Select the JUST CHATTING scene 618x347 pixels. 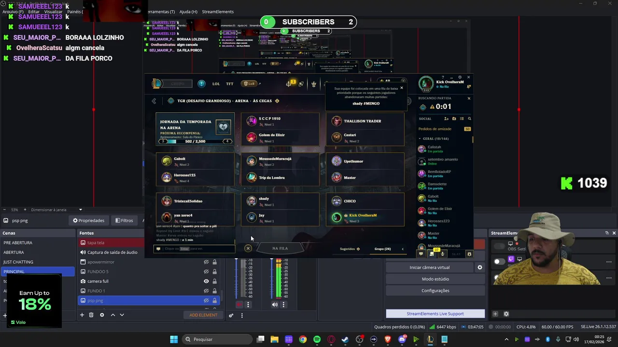[37, 262]
